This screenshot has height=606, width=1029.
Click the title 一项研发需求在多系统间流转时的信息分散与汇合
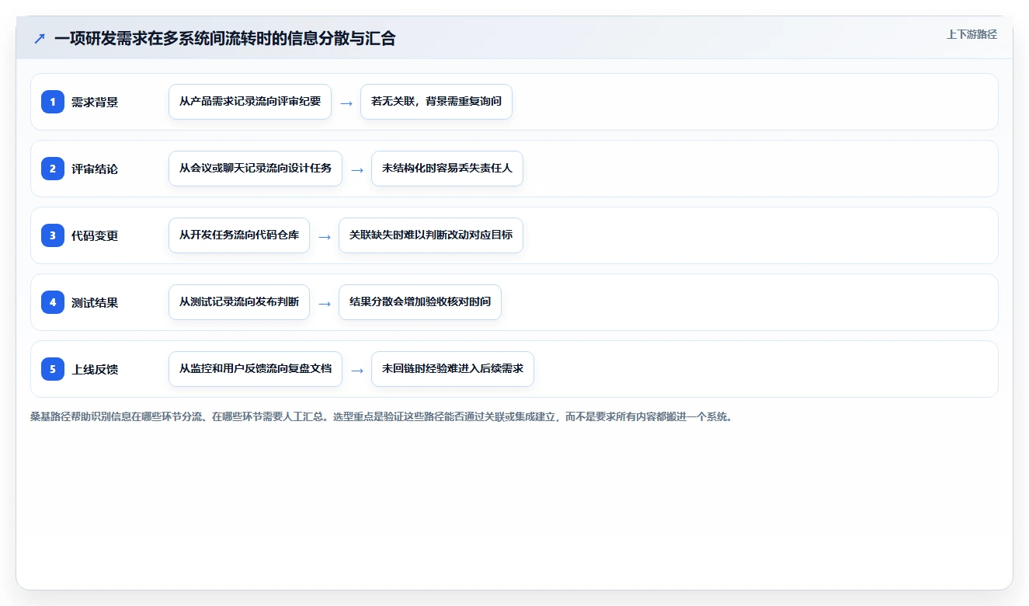(225, 38)
